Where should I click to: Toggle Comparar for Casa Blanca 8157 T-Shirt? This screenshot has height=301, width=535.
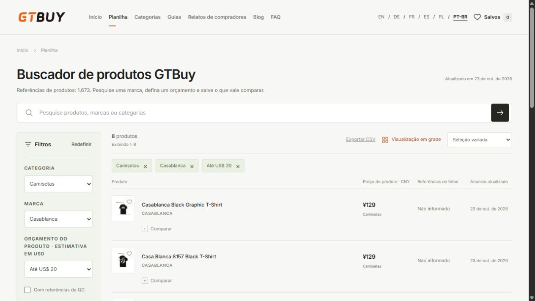tap(157, 281)
